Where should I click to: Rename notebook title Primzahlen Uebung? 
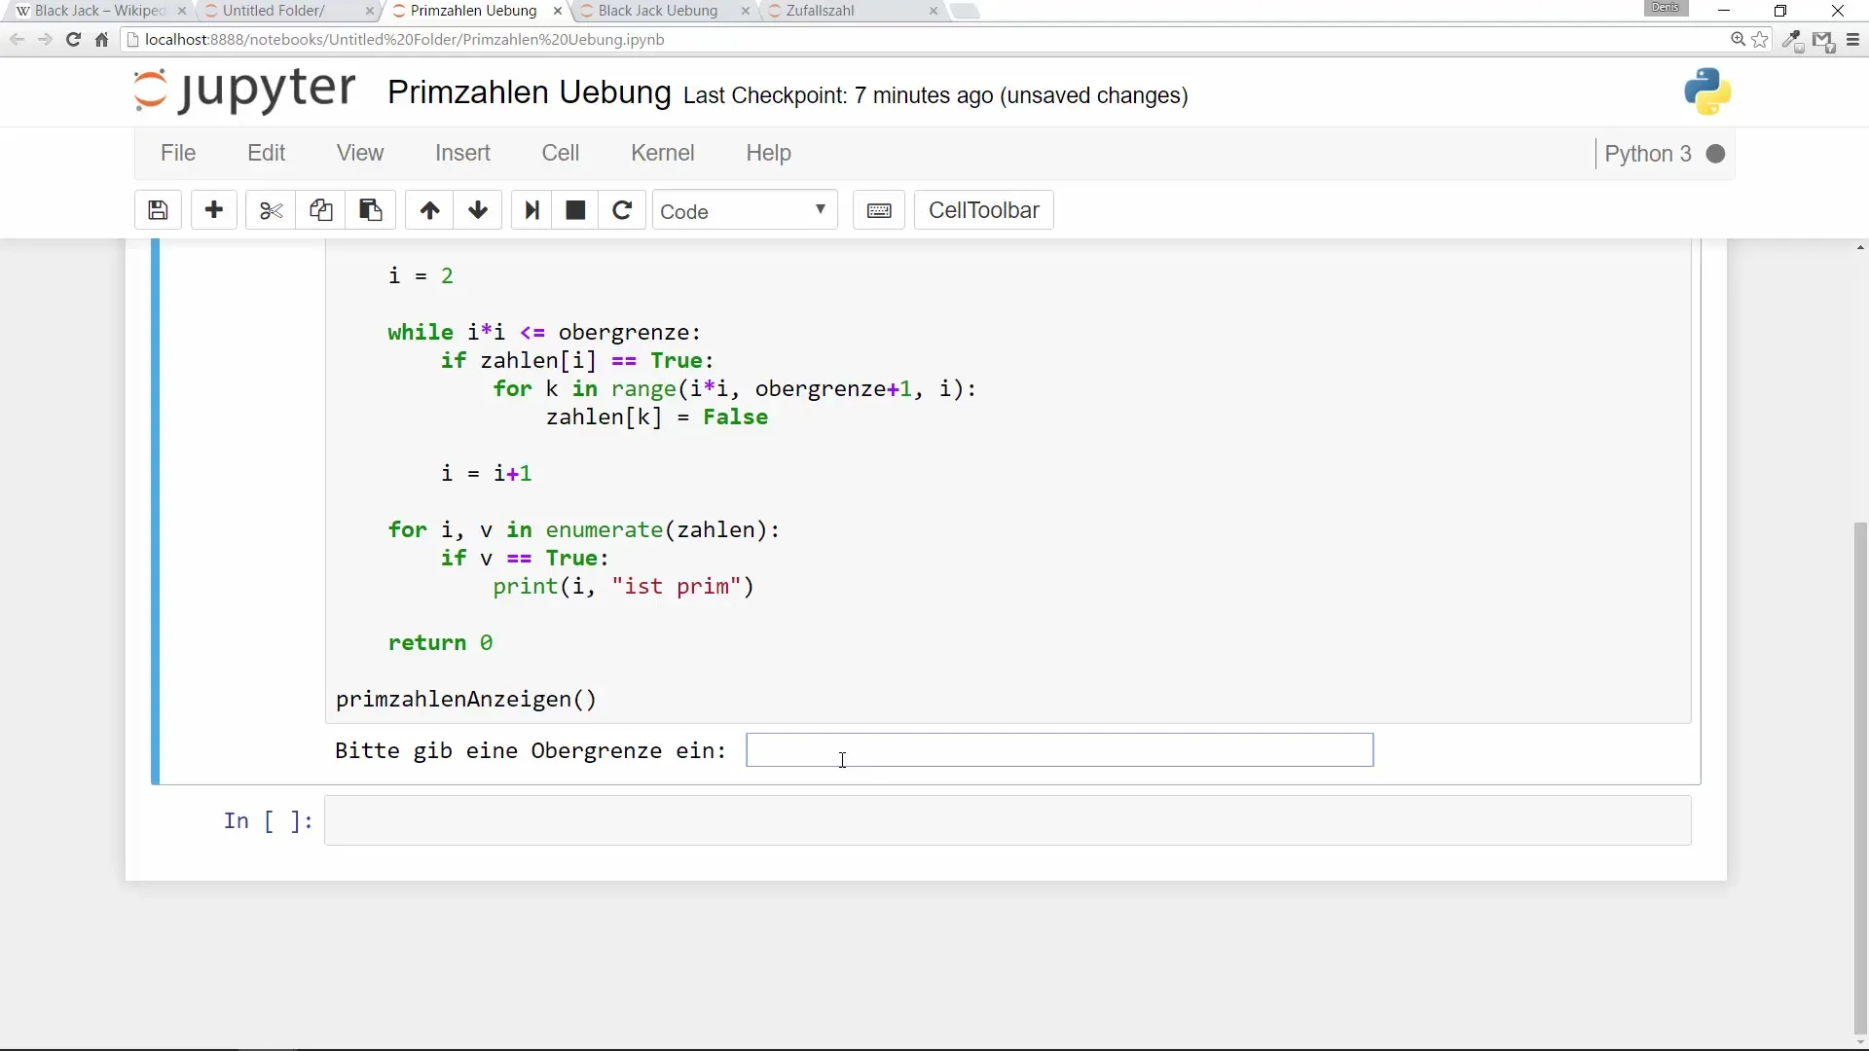pos(530,92)
